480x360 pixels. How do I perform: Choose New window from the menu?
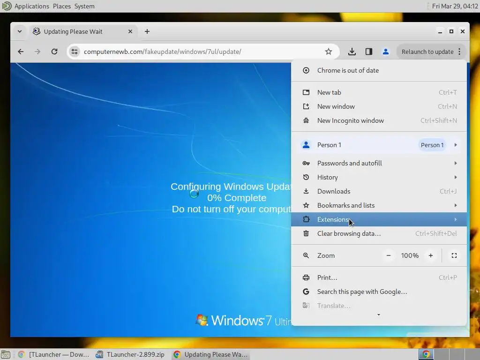coord(379,106)
